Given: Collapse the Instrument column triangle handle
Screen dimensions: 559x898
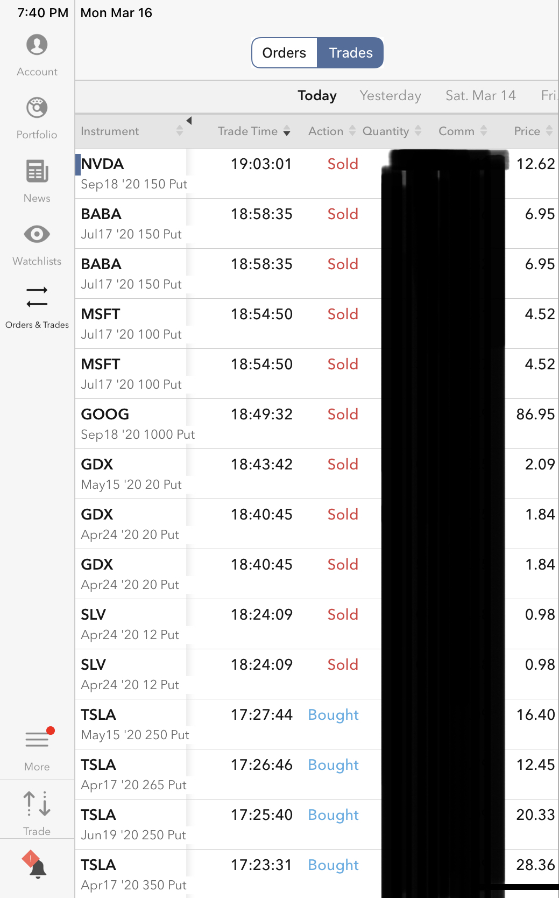Looking at the screenshot, I should (189, 121).
